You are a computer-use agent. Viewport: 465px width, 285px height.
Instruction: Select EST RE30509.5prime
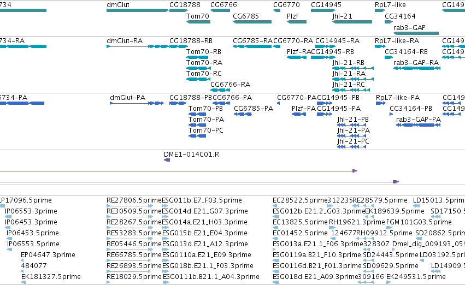tap(130, 217)
